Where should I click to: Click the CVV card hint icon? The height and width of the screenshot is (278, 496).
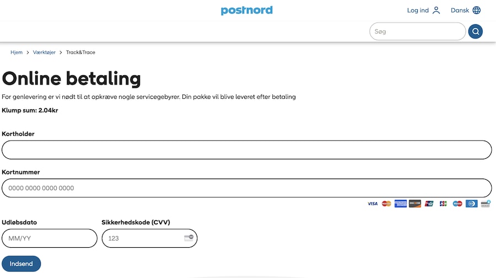point(189,238)
